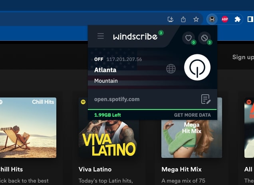Bookmark this page with the star icon

click(x=196, y=19)
